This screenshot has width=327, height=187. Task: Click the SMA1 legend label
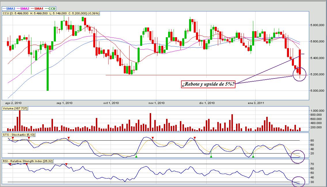point(39,9)
